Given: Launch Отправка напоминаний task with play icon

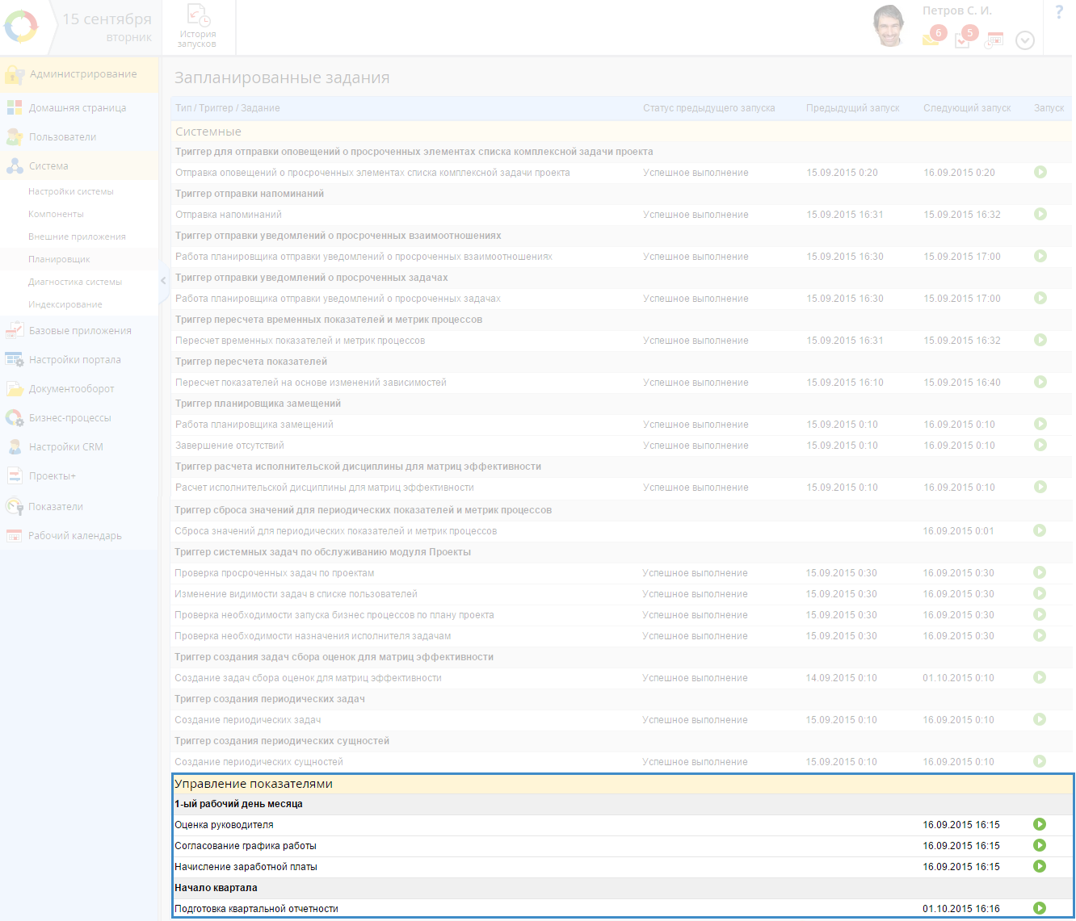Looking at the screenshot, I should pyautogui.click(x=1040, y=214).
